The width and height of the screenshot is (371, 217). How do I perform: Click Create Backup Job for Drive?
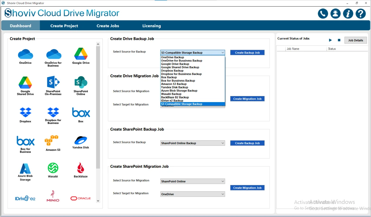247,52
